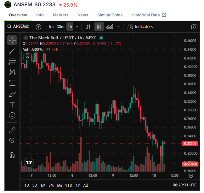Viewport: 204px width, 193px height.
Task: Open the News tab
Action: tap(83, 15)
